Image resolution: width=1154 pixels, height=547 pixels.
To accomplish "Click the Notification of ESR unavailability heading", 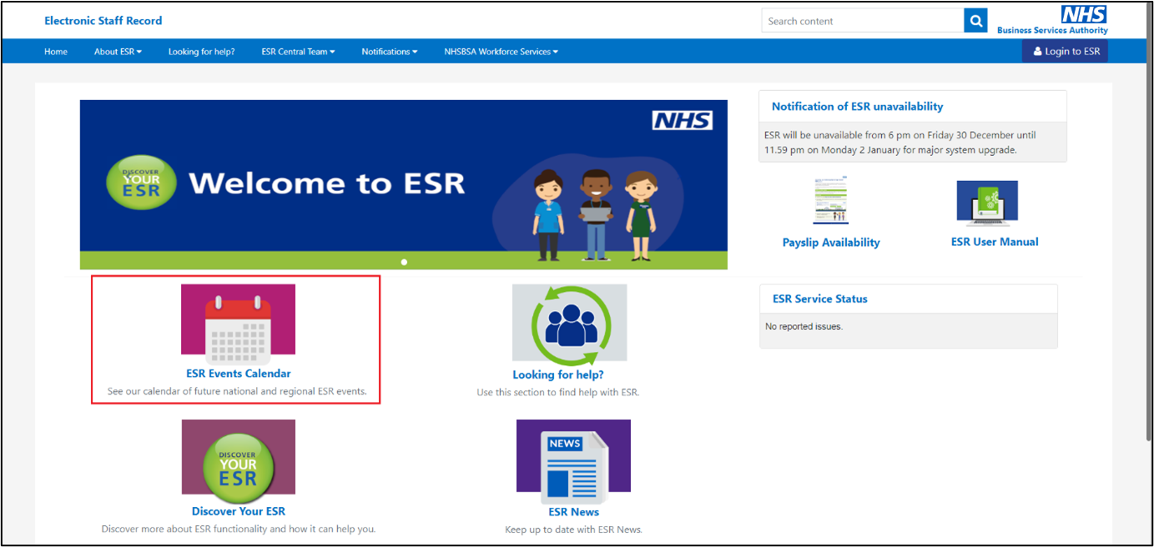I will coord(857,107).
